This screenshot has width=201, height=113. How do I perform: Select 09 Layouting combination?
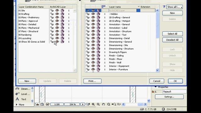[25, 38]
